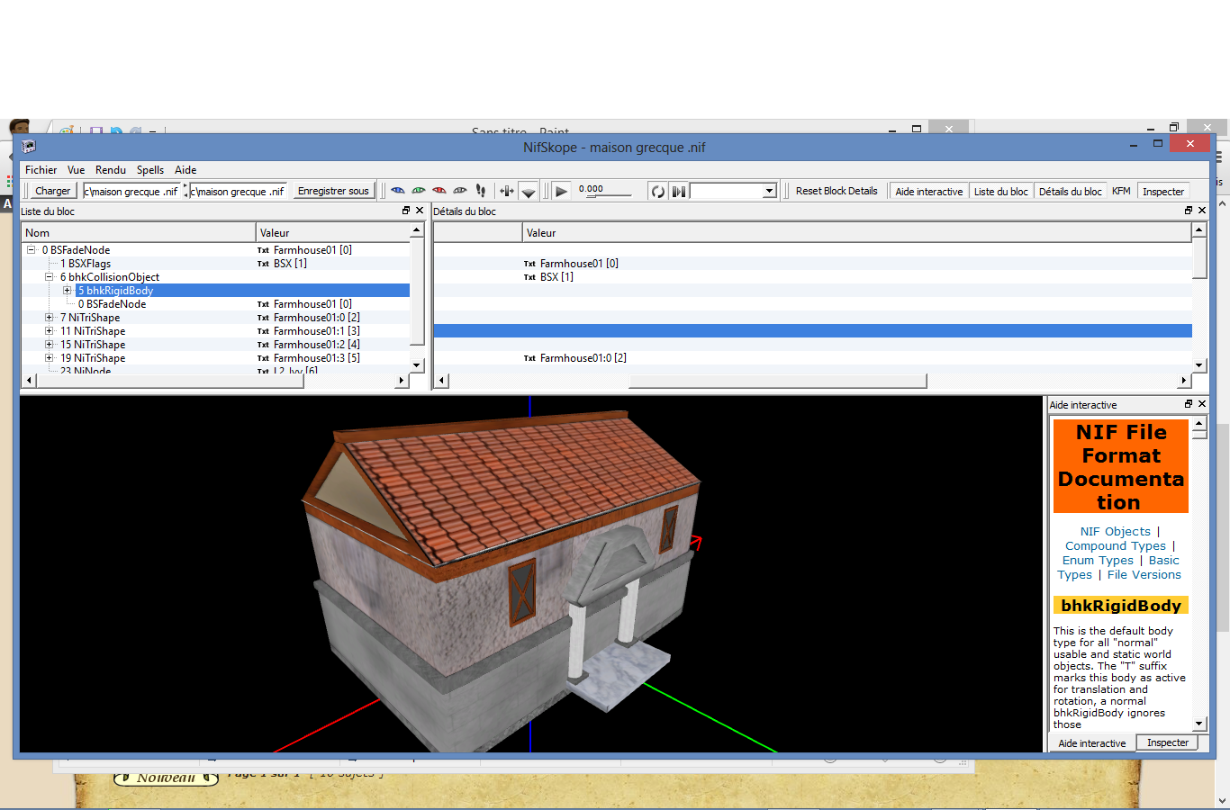
Task: Click the flip view arrows icon
Action: (x=507, y=191)
